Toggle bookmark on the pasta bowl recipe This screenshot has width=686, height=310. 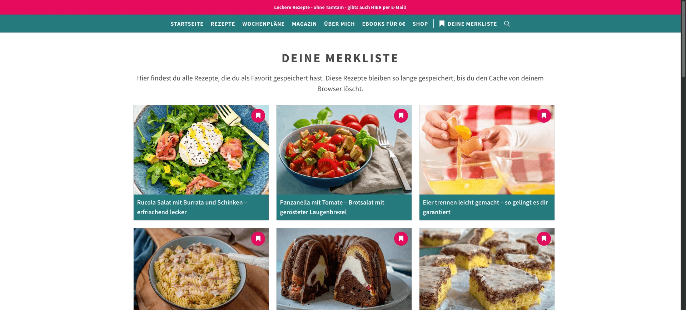point(258,238)
